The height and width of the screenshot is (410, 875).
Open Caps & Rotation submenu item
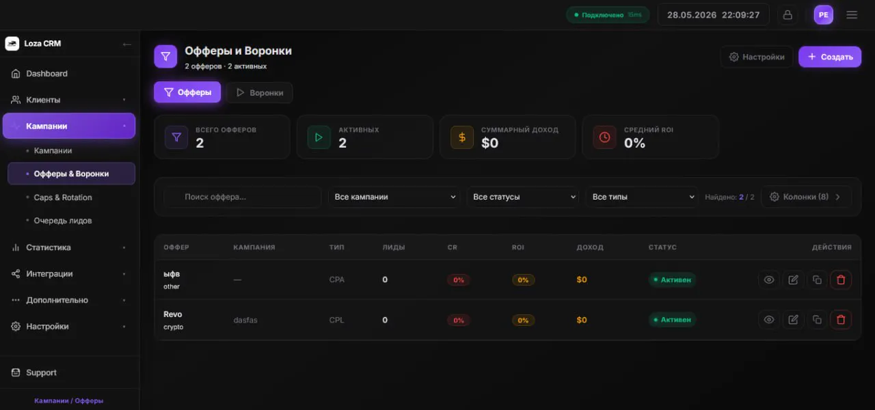(72, 197)
